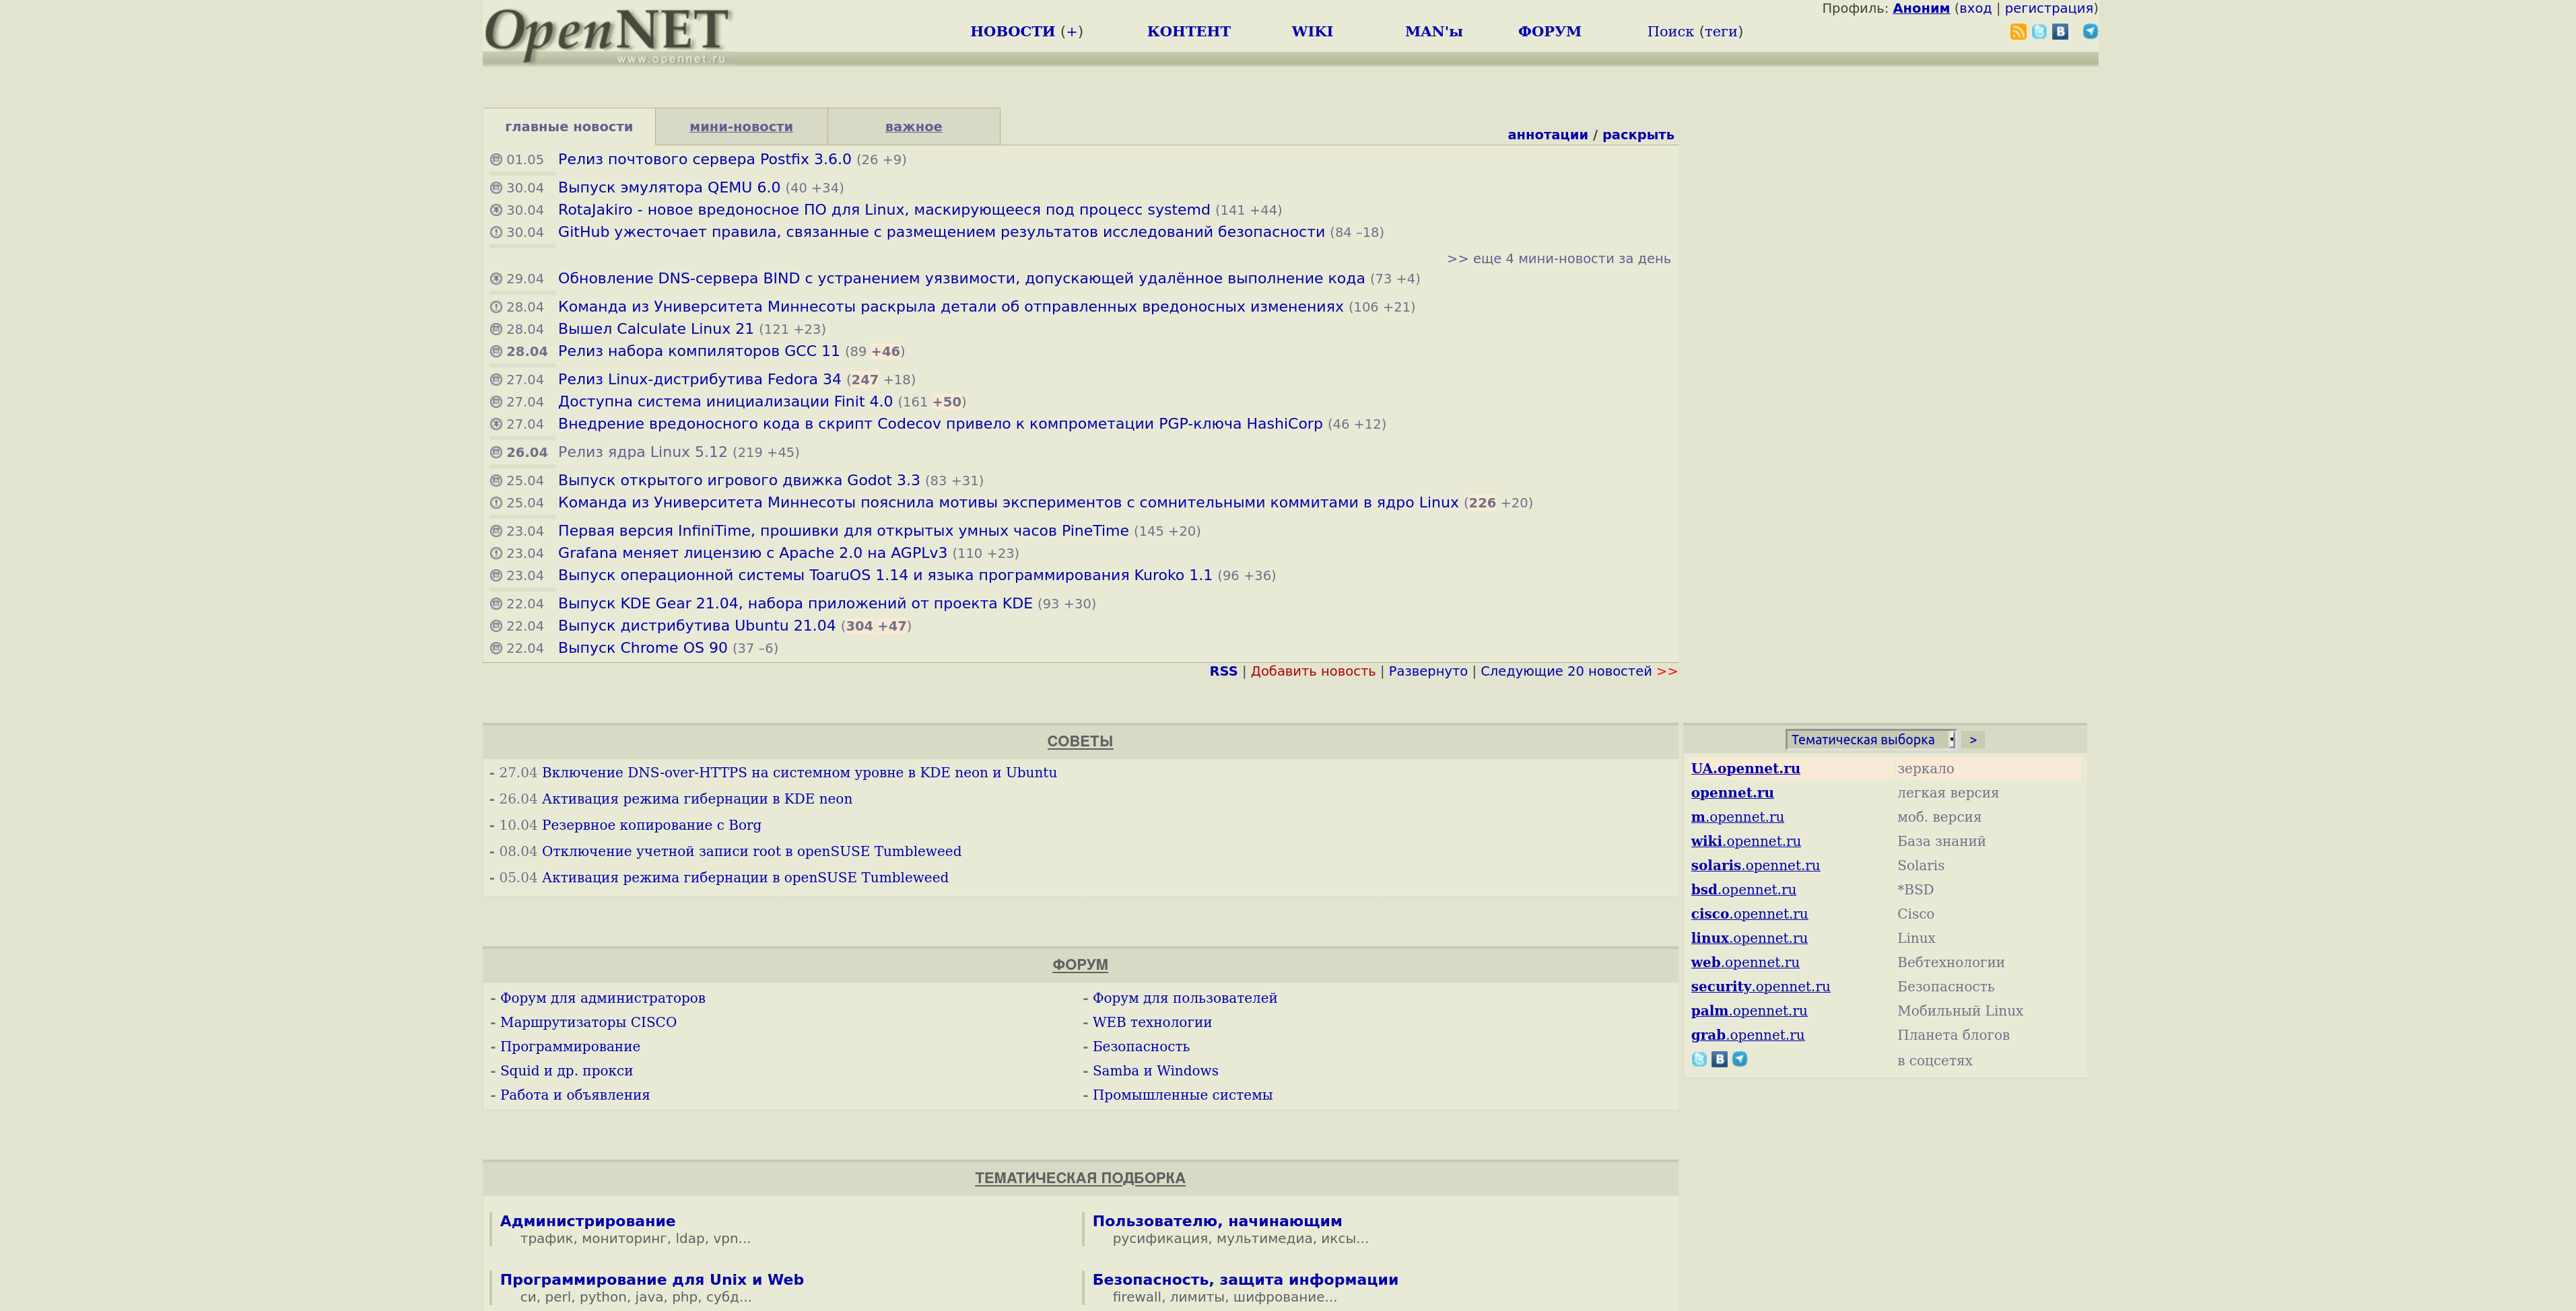Screen dimensions: 2576x1311
Task: Open the 'Тематическая выборка' dropdown
Action: pyautogui.click(x=1870, y=740)
